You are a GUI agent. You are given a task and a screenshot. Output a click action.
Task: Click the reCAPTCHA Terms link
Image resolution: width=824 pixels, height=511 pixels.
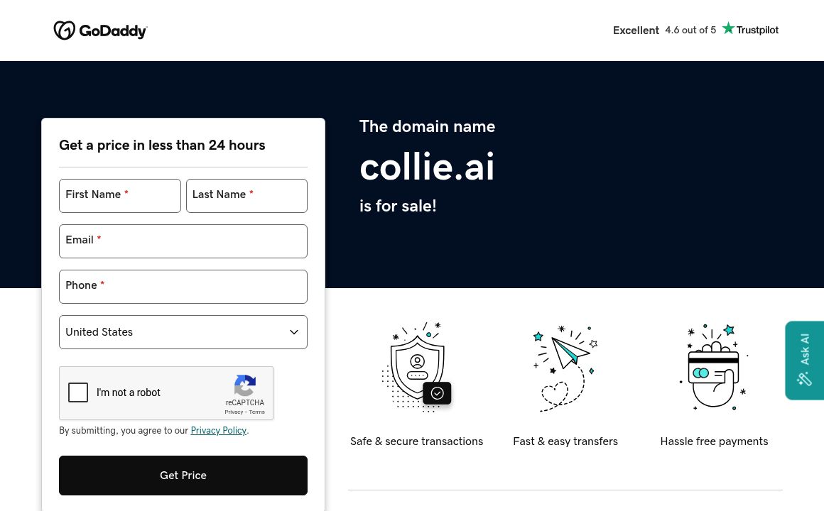(256, 412)
